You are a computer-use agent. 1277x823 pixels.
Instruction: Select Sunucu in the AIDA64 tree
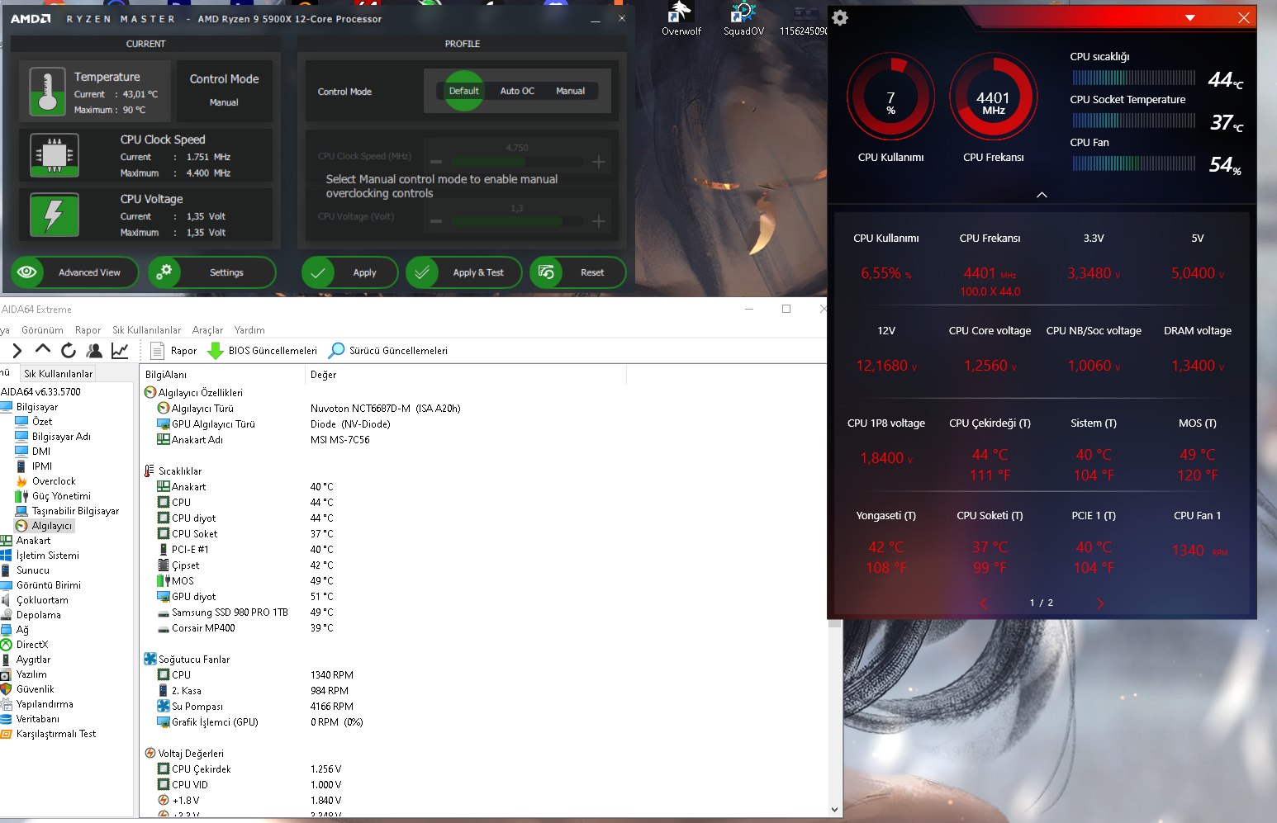33,570
